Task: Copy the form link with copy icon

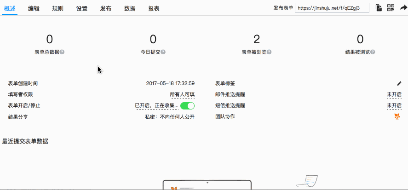Action: (379, 8)
